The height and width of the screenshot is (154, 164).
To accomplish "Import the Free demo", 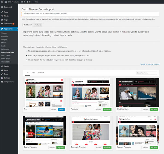I will click(x=61, y=109).
